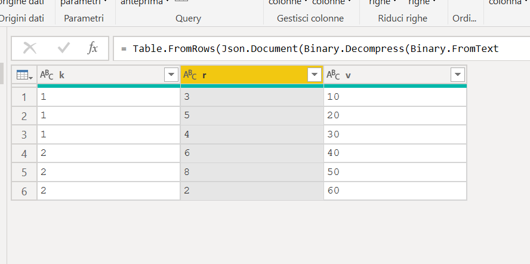The image size is (530, 264).
Task: Click the Riduci righe ribbon group label
Action: (402, 19)
